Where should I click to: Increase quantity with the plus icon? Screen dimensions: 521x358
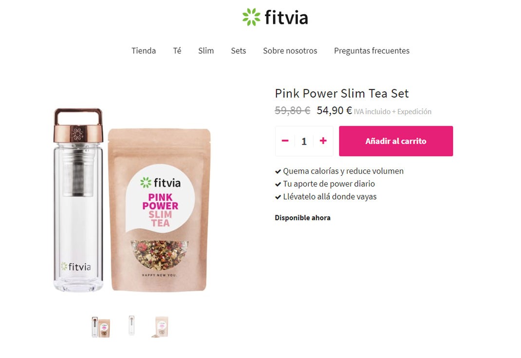323,141
